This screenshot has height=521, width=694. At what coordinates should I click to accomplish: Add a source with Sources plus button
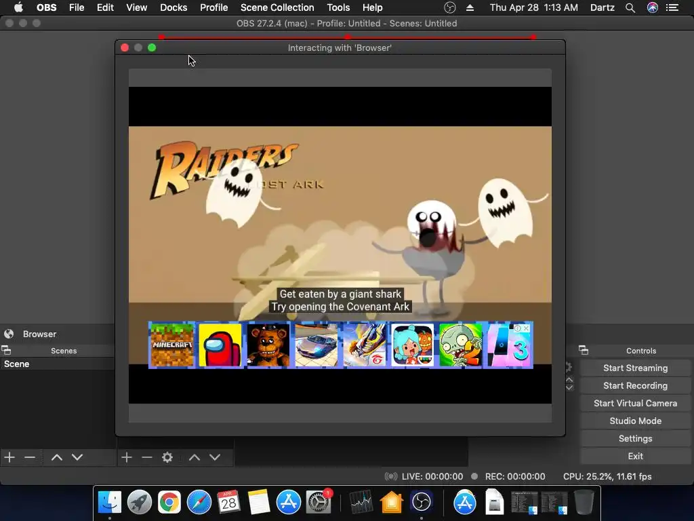pyautogui.click(x=127, y=457)
